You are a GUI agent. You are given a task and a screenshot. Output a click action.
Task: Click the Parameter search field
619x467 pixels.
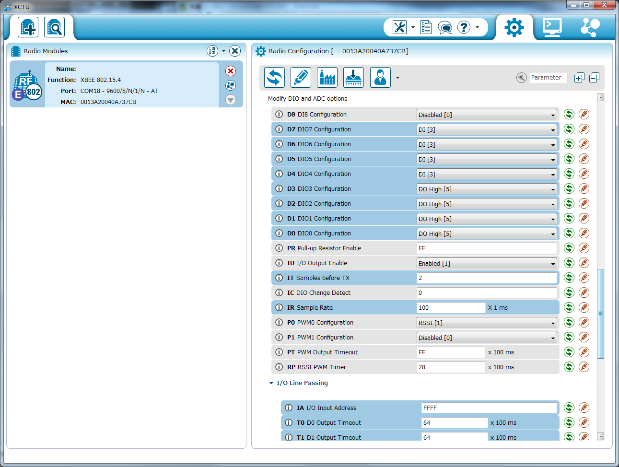[549, 78]
